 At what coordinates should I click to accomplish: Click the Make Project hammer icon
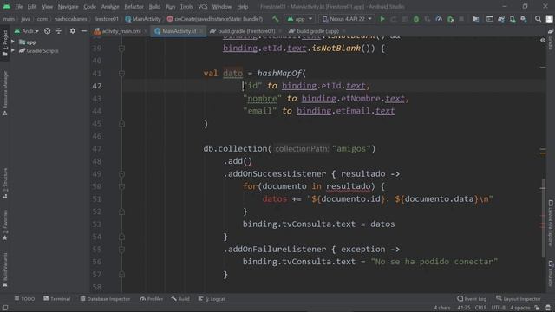pos(276,19)
